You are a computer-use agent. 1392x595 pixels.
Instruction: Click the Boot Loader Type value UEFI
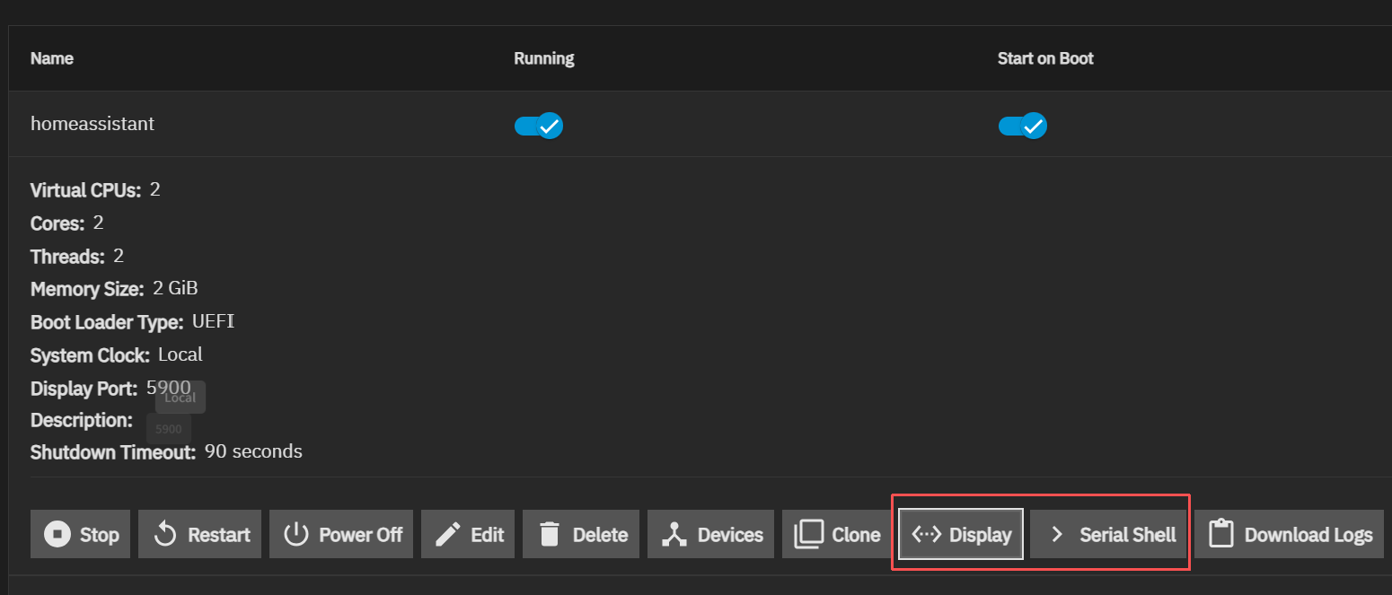(x=213, y=322)
